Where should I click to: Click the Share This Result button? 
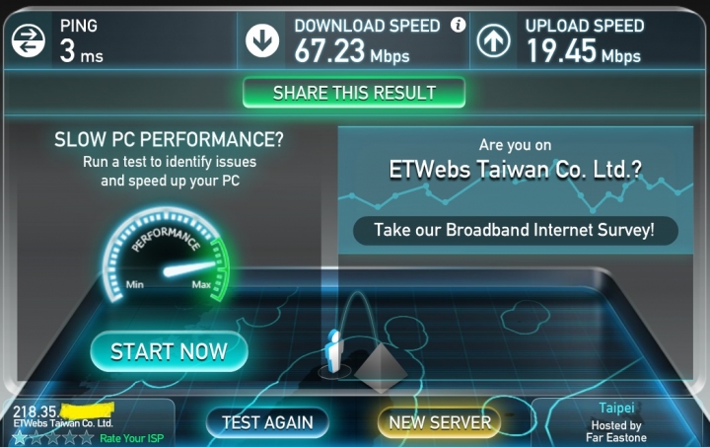tap(354, 93)
